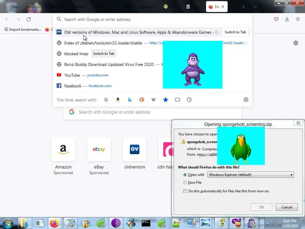305x229 pixels.
Task: Search this time with Wikipedia icon
Action: tap(153, 100)
